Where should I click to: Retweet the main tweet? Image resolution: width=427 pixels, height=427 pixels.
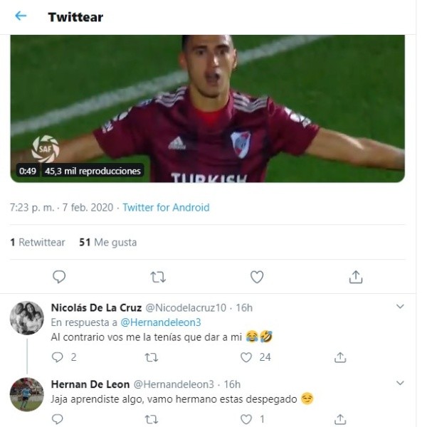point(158,277)
